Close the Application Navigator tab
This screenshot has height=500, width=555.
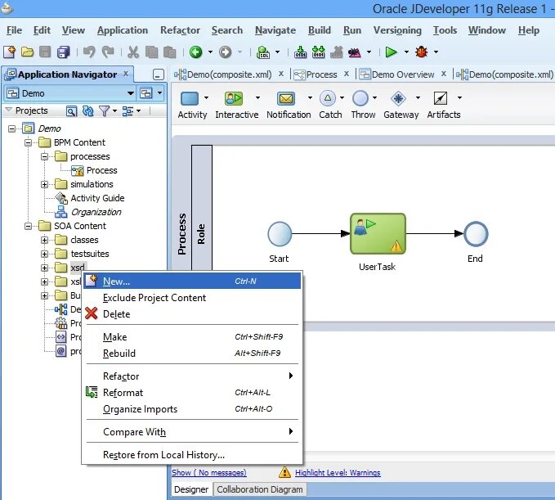126,74
